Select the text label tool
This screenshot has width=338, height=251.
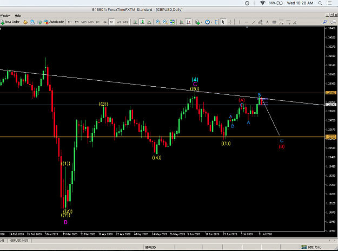pyautogui.click(x=274, y=22)
